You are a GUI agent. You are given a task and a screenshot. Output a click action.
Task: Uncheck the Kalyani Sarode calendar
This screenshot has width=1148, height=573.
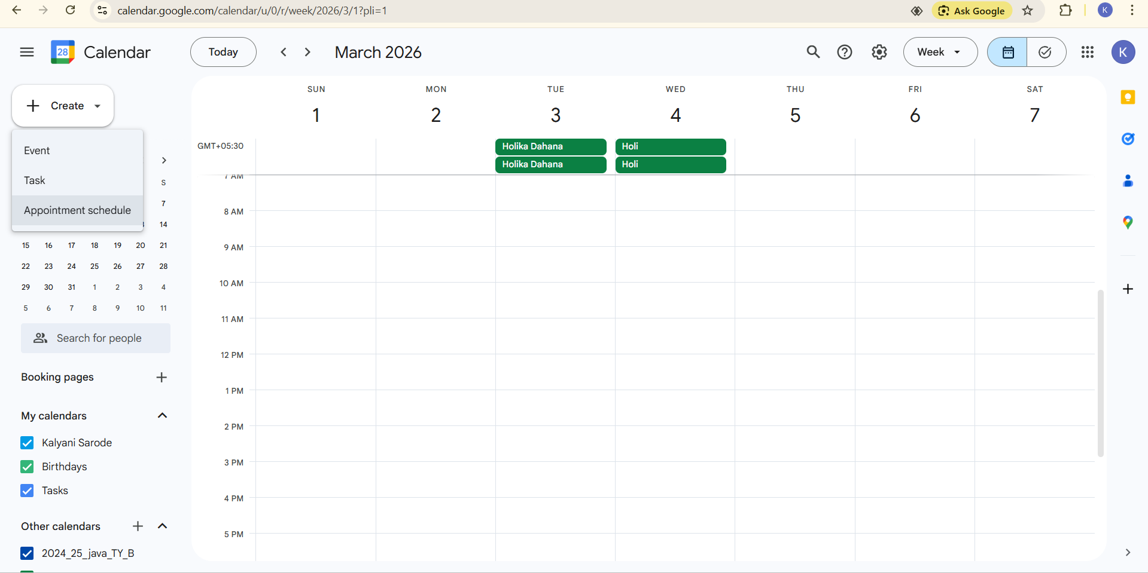pos(27,443)
